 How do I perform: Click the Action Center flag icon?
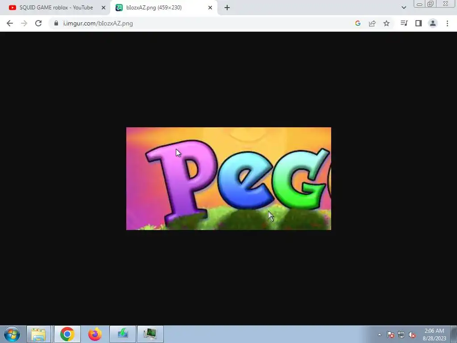pyautogui.click(x=391, y=335)
